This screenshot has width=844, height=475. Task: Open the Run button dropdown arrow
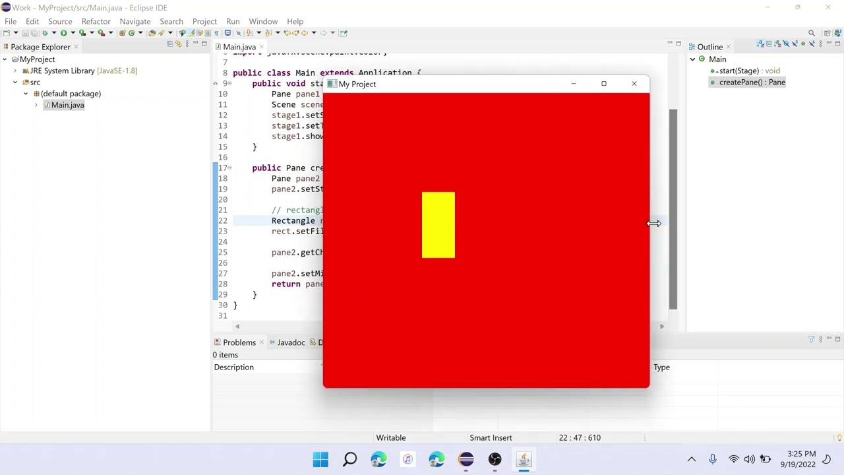click(x=73, y=32)
